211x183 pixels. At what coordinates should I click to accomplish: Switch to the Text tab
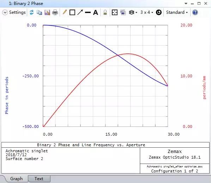[39, 179]
